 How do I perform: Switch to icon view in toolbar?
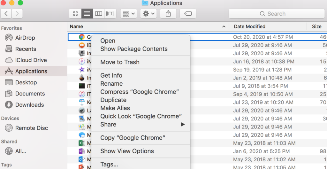tap(76, 14)
